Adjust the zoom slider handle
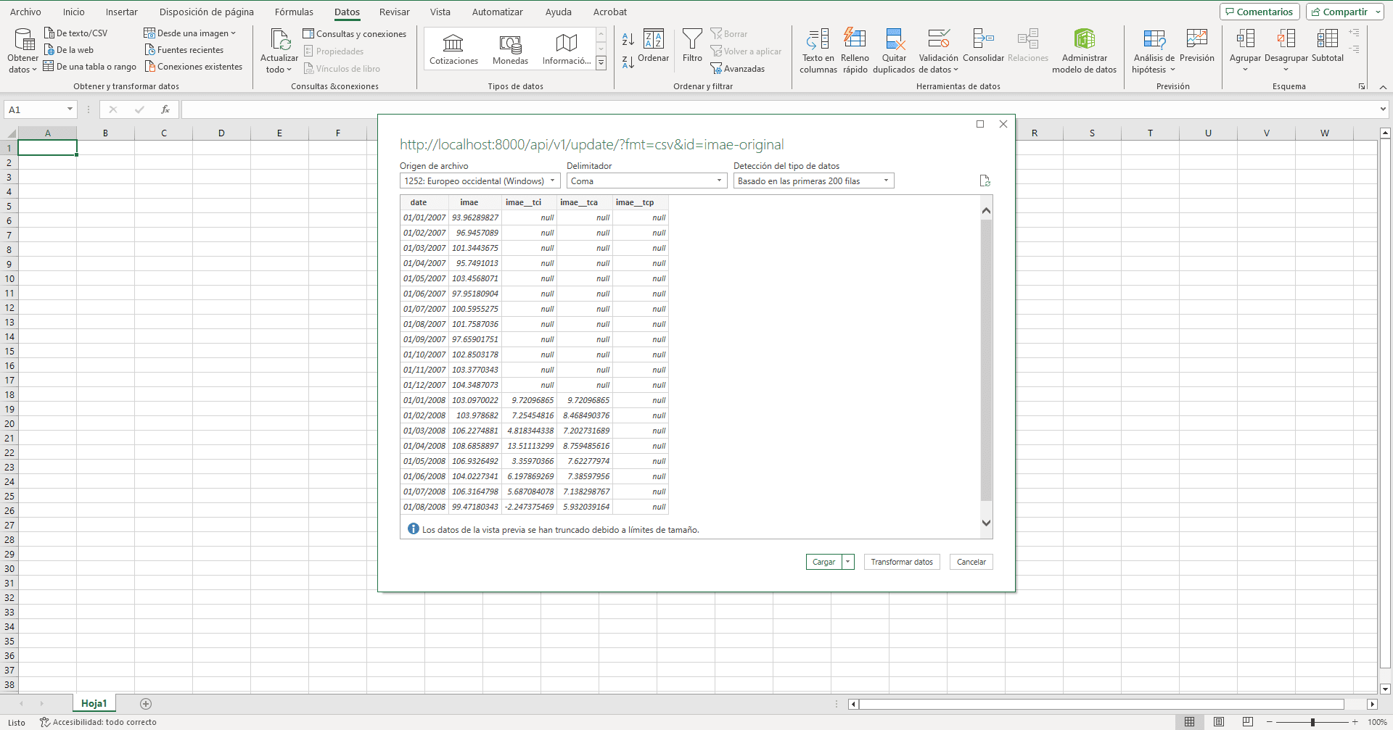This screenshot has width=1393, height=730. tap(1312, 722)
